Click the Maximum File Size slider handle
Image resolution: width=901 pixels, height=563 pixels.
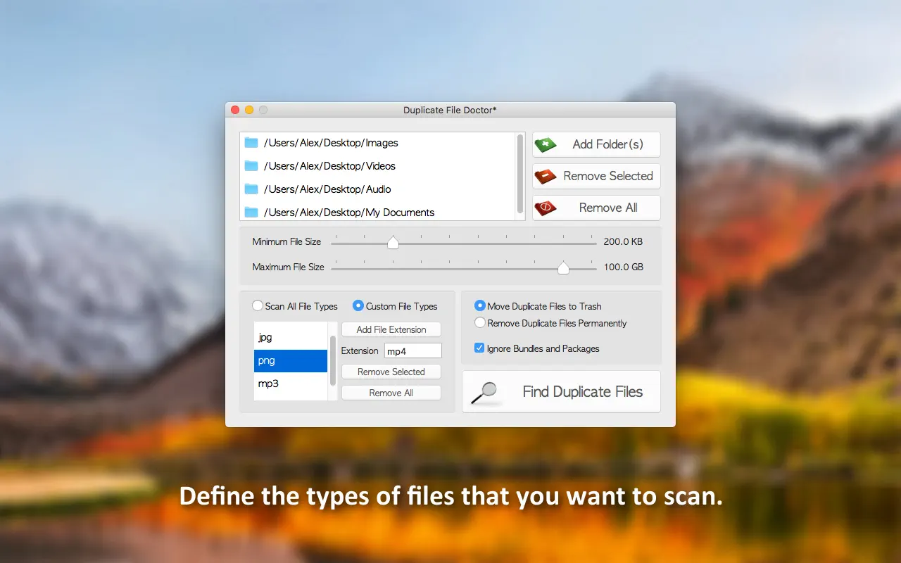tap(563, 268)
